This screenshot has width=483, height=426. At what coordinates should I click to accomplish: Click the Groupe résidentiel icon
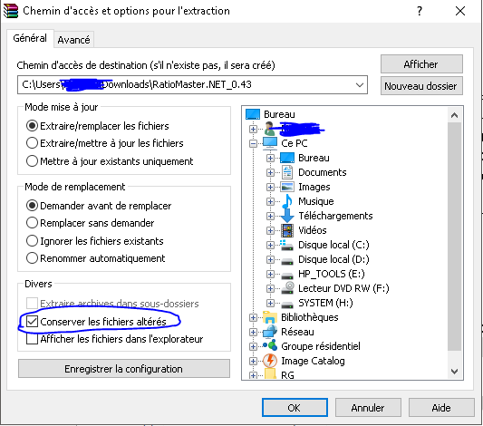[270, 345]
